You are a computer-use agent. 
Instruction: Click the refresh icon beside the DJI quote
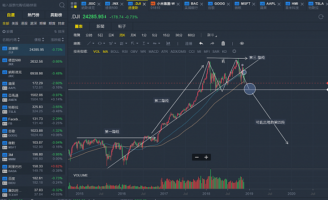coord(321,17)
